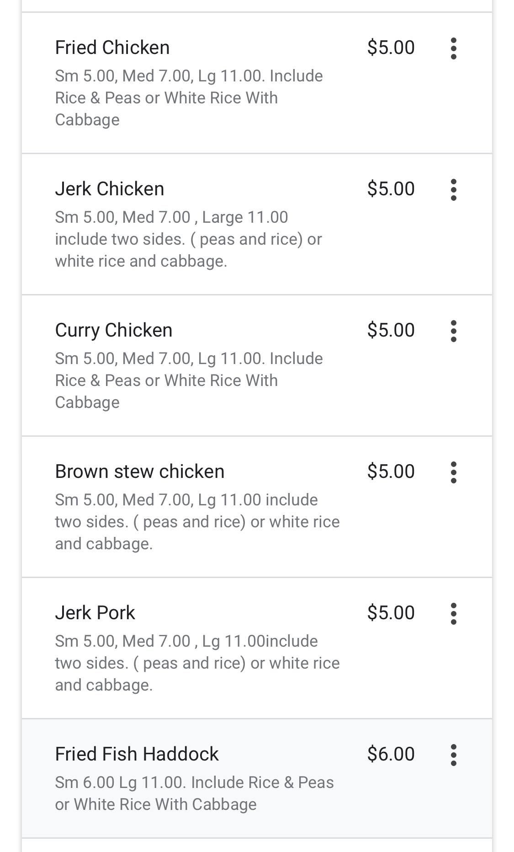Tap the overflow menu beside Curry Chicken
The height and width of the screenshot is (852, 514).
click(x=453, y=331)
